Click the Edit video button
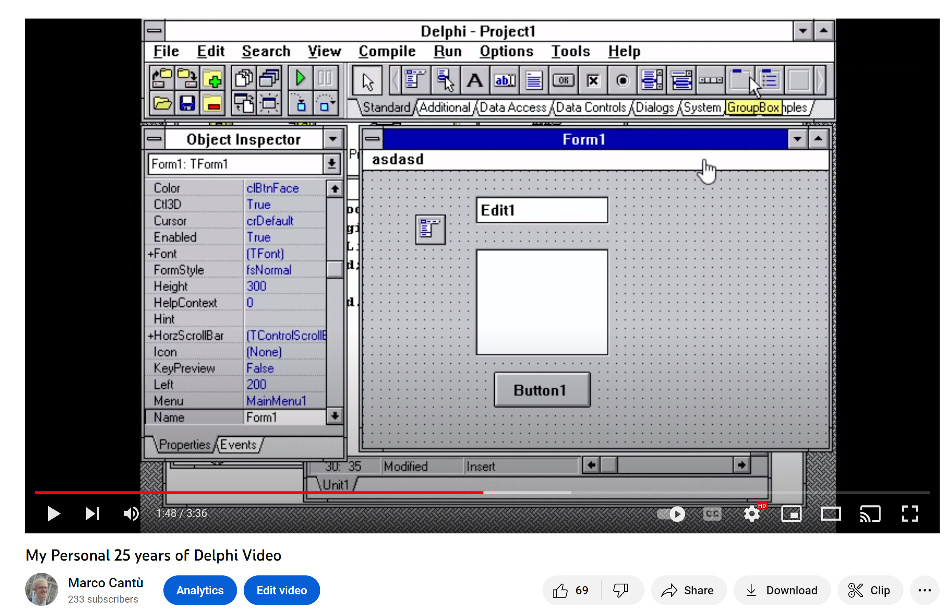Screen dimensions: 952x610 282,590
